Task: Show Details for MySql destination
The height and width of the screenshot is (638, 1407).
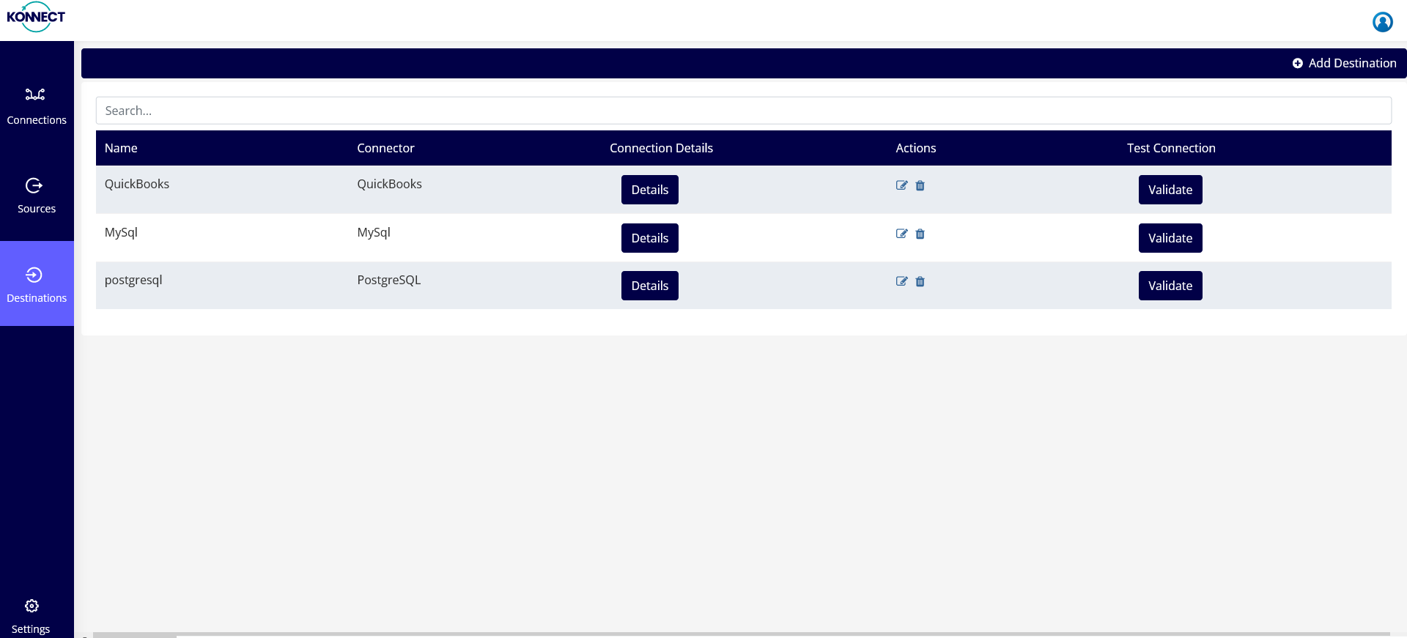Action: tap(649, 238)
